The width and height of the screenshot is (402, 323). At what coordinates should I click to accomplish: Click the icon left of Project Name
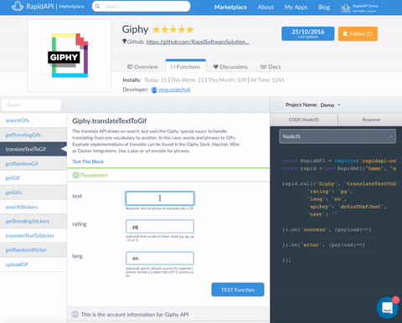(278, 105)
